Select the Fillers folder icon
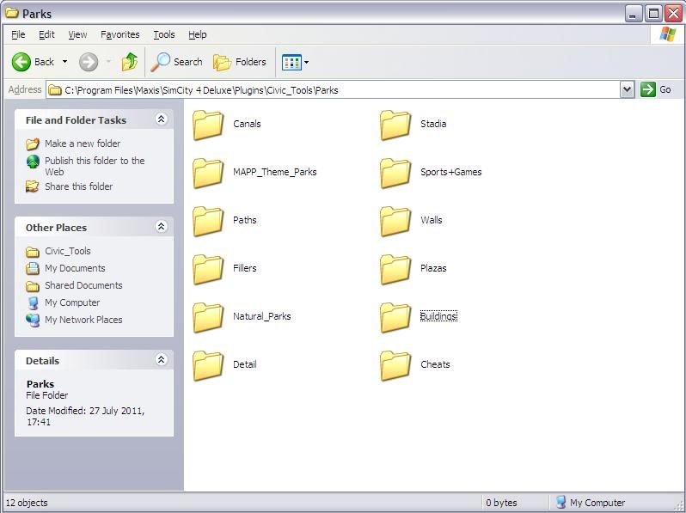Viewport: 686px width, 513px height. pos(208,270)
